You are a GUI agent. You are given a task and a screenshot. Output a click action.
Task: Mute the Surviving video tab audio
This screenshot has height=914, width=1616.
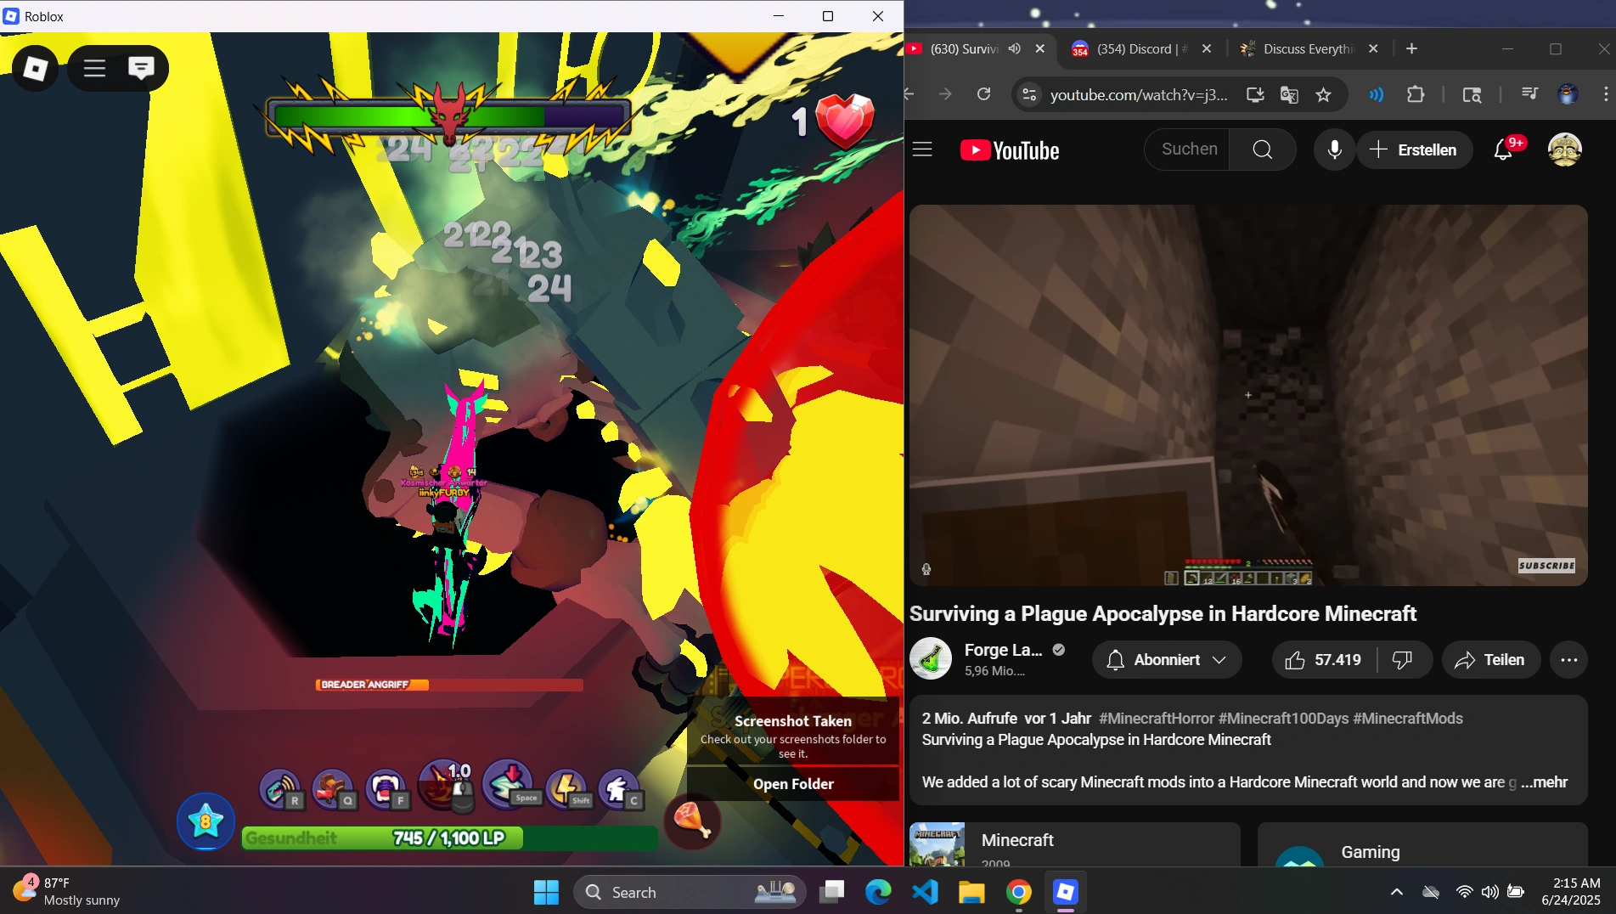pos(1013,48)
